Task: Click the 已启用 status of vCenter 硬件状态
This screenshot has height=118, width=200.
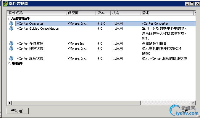Action: (117, 48)
